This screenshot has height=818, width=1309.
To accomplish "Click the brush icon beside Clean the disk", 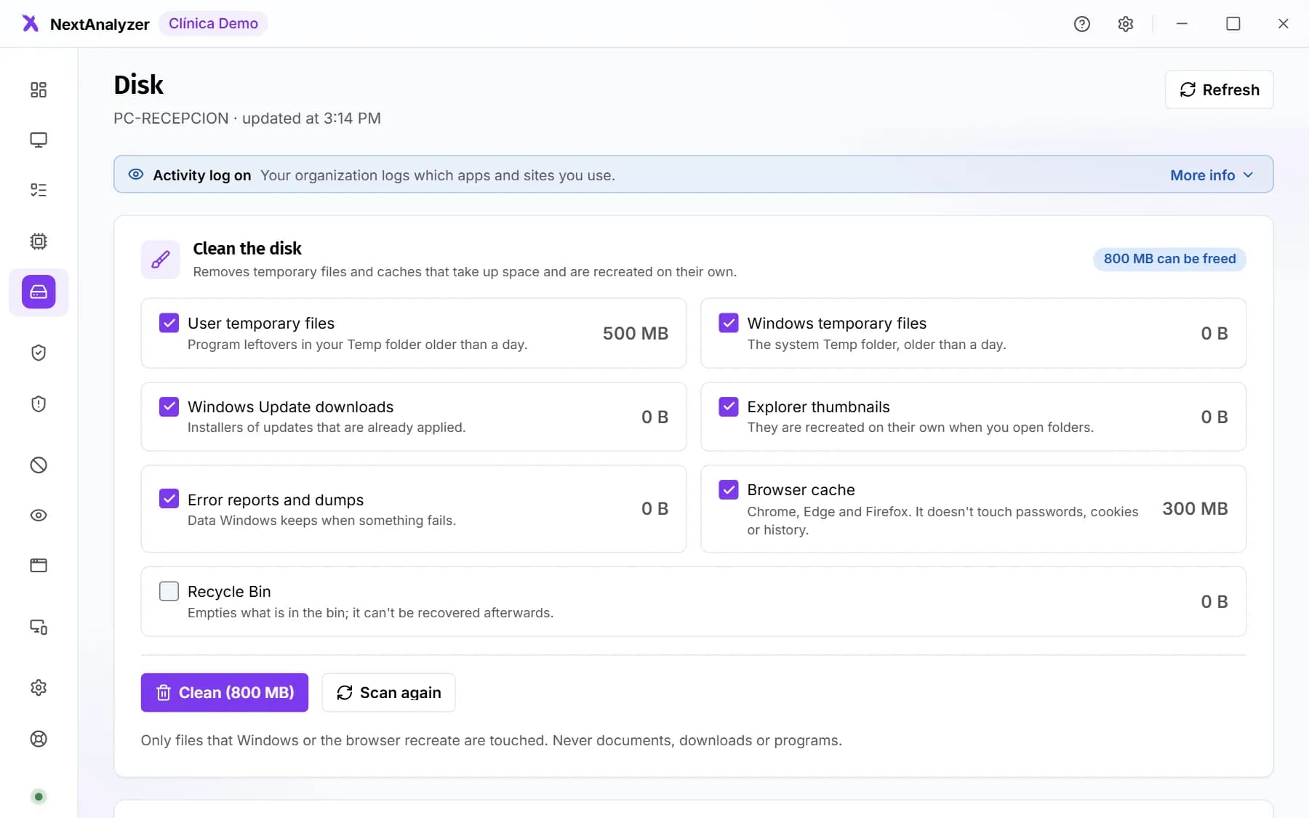I will [161, 260].
